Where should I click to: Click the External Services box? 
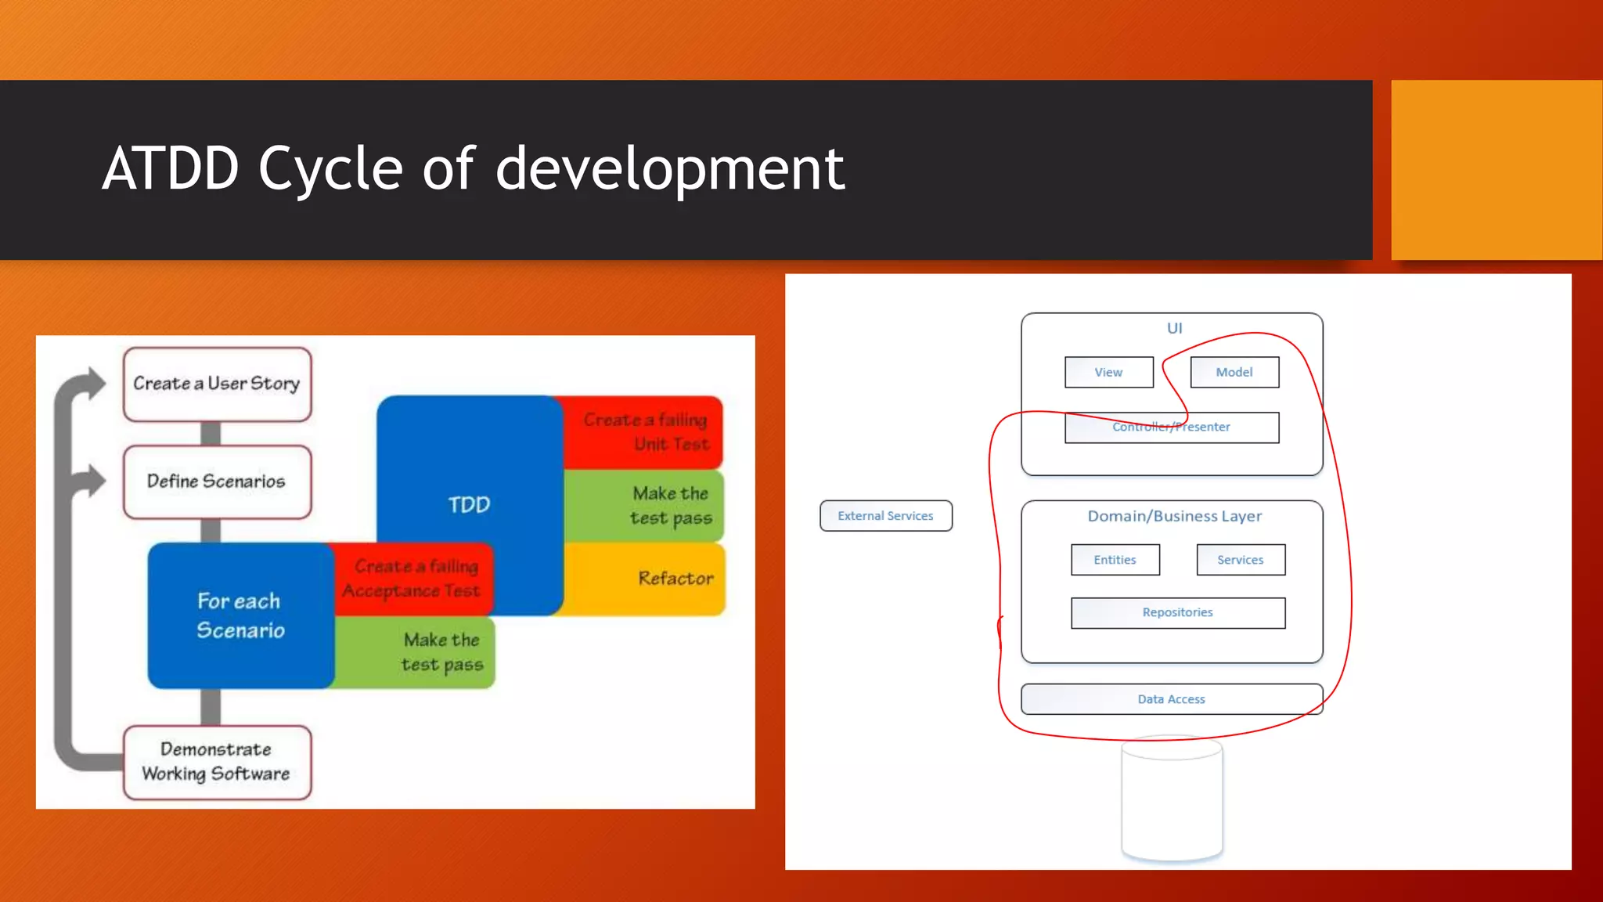[x=885, y=516]
